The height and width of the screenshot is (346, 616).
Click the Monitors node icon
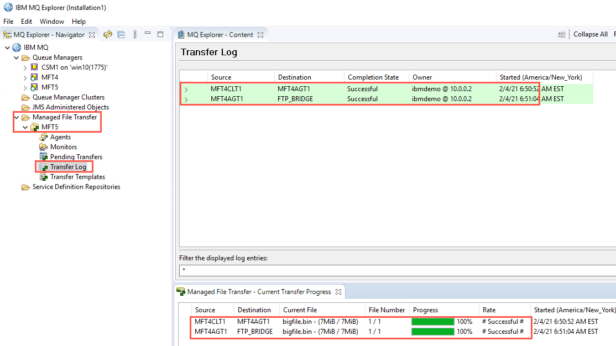(43, 147)
